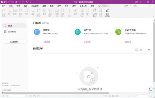Select the Typewriter tool
The height and width of the screenshot is (98, 155).
click(x=70, y=11)
